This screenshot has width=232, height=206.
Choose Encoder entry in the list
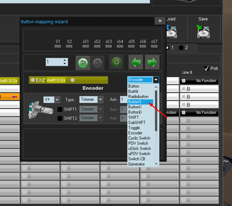pos(140,133)
